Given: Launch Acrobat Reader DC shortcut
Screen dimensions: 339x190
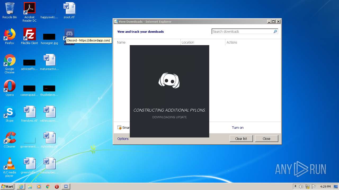Looking at the screenshot, I should (29, 12).
